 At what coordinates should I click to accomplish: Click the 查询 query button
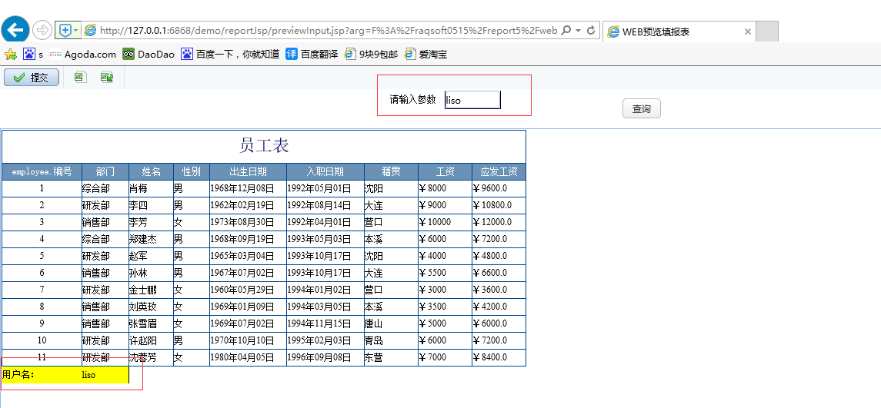coord(641,109)
